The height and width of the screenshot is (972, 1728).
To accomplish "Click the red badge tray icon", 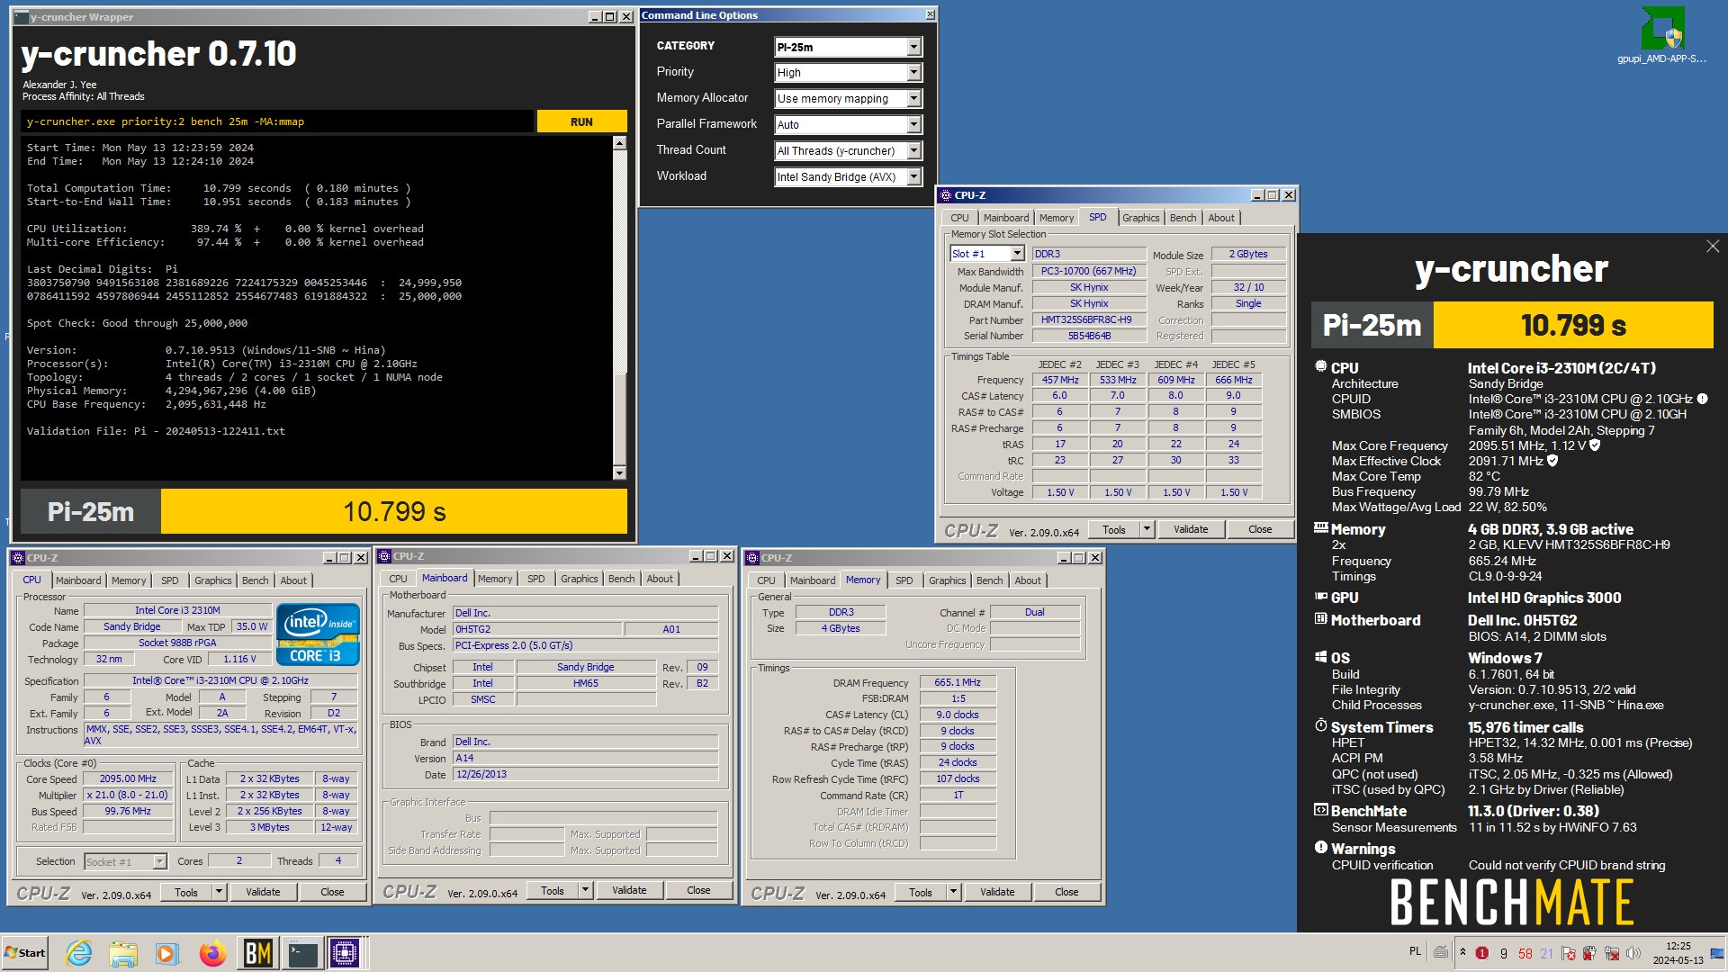I will coord(1482,953).
